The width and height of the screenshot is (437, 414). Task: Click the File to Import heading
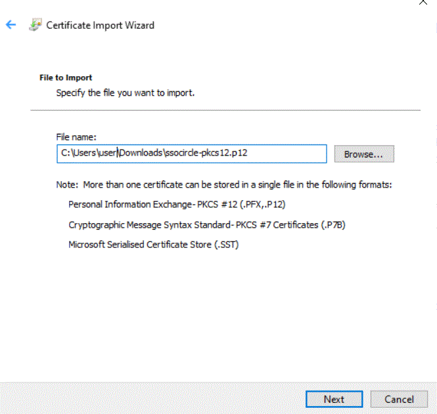[66, 77]
